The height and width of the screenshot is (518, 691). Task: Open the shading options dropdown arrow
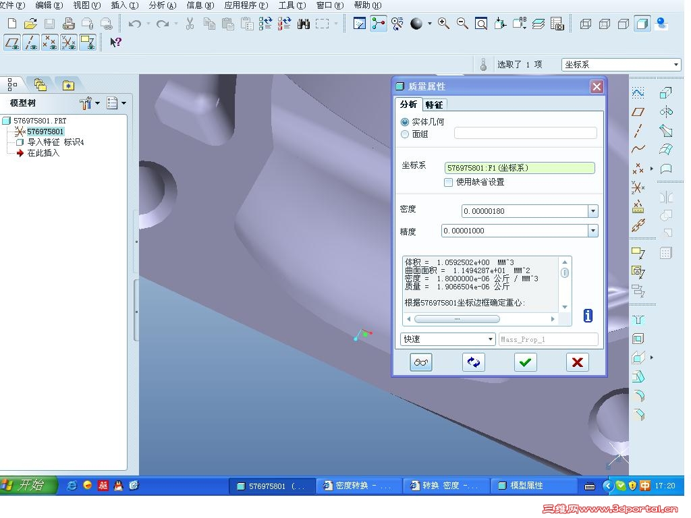click(x=429, y=24)
